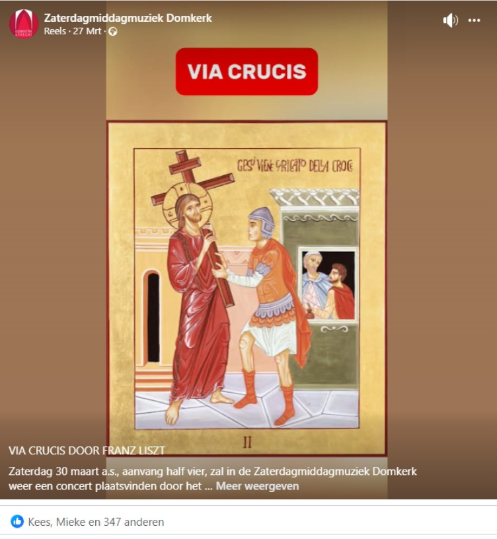497x539 pixels.
Task: Click the wooden cross above Jesus's halo
Action: 192,177
